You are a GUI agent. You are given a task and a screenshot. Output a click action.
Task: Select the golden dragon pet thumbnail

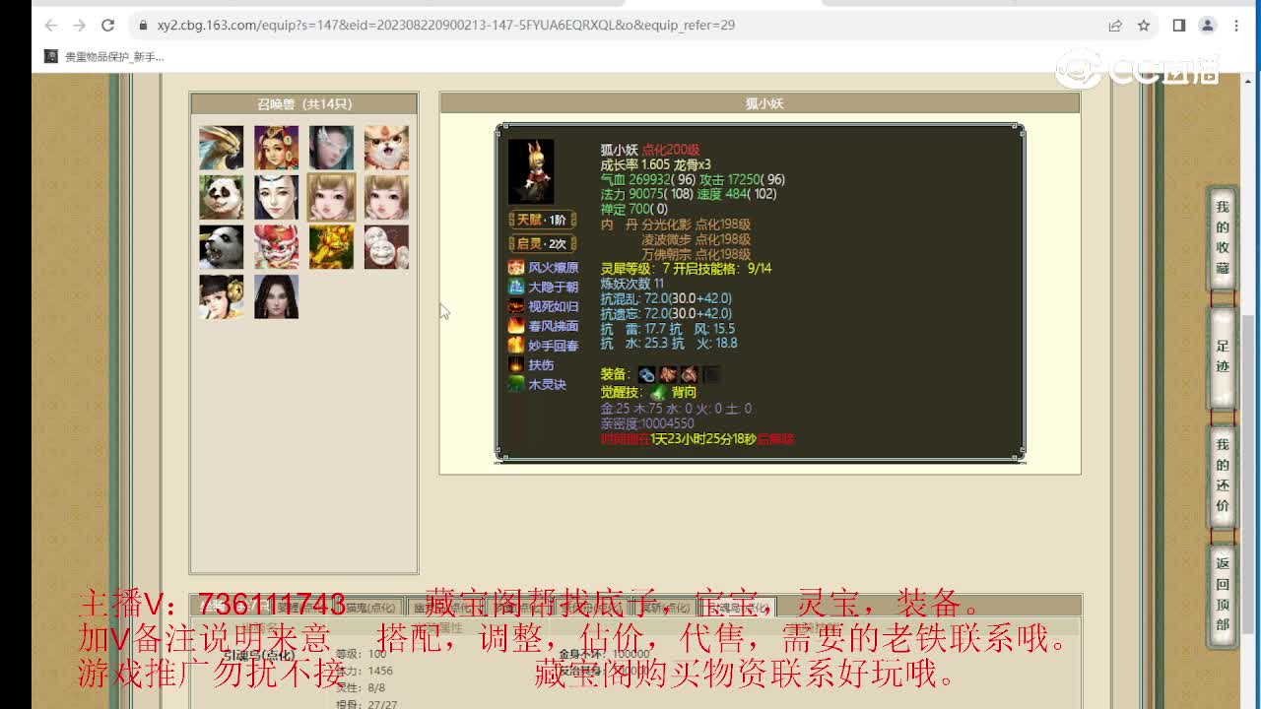coord(221,148)
